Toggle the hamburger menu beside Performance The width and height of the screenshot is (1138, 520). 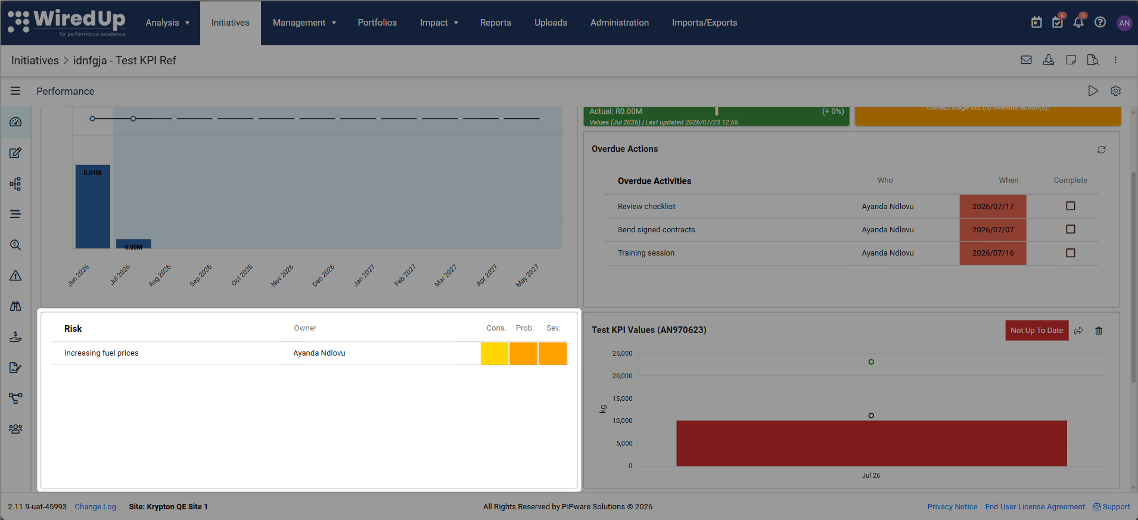coord(15,91)
